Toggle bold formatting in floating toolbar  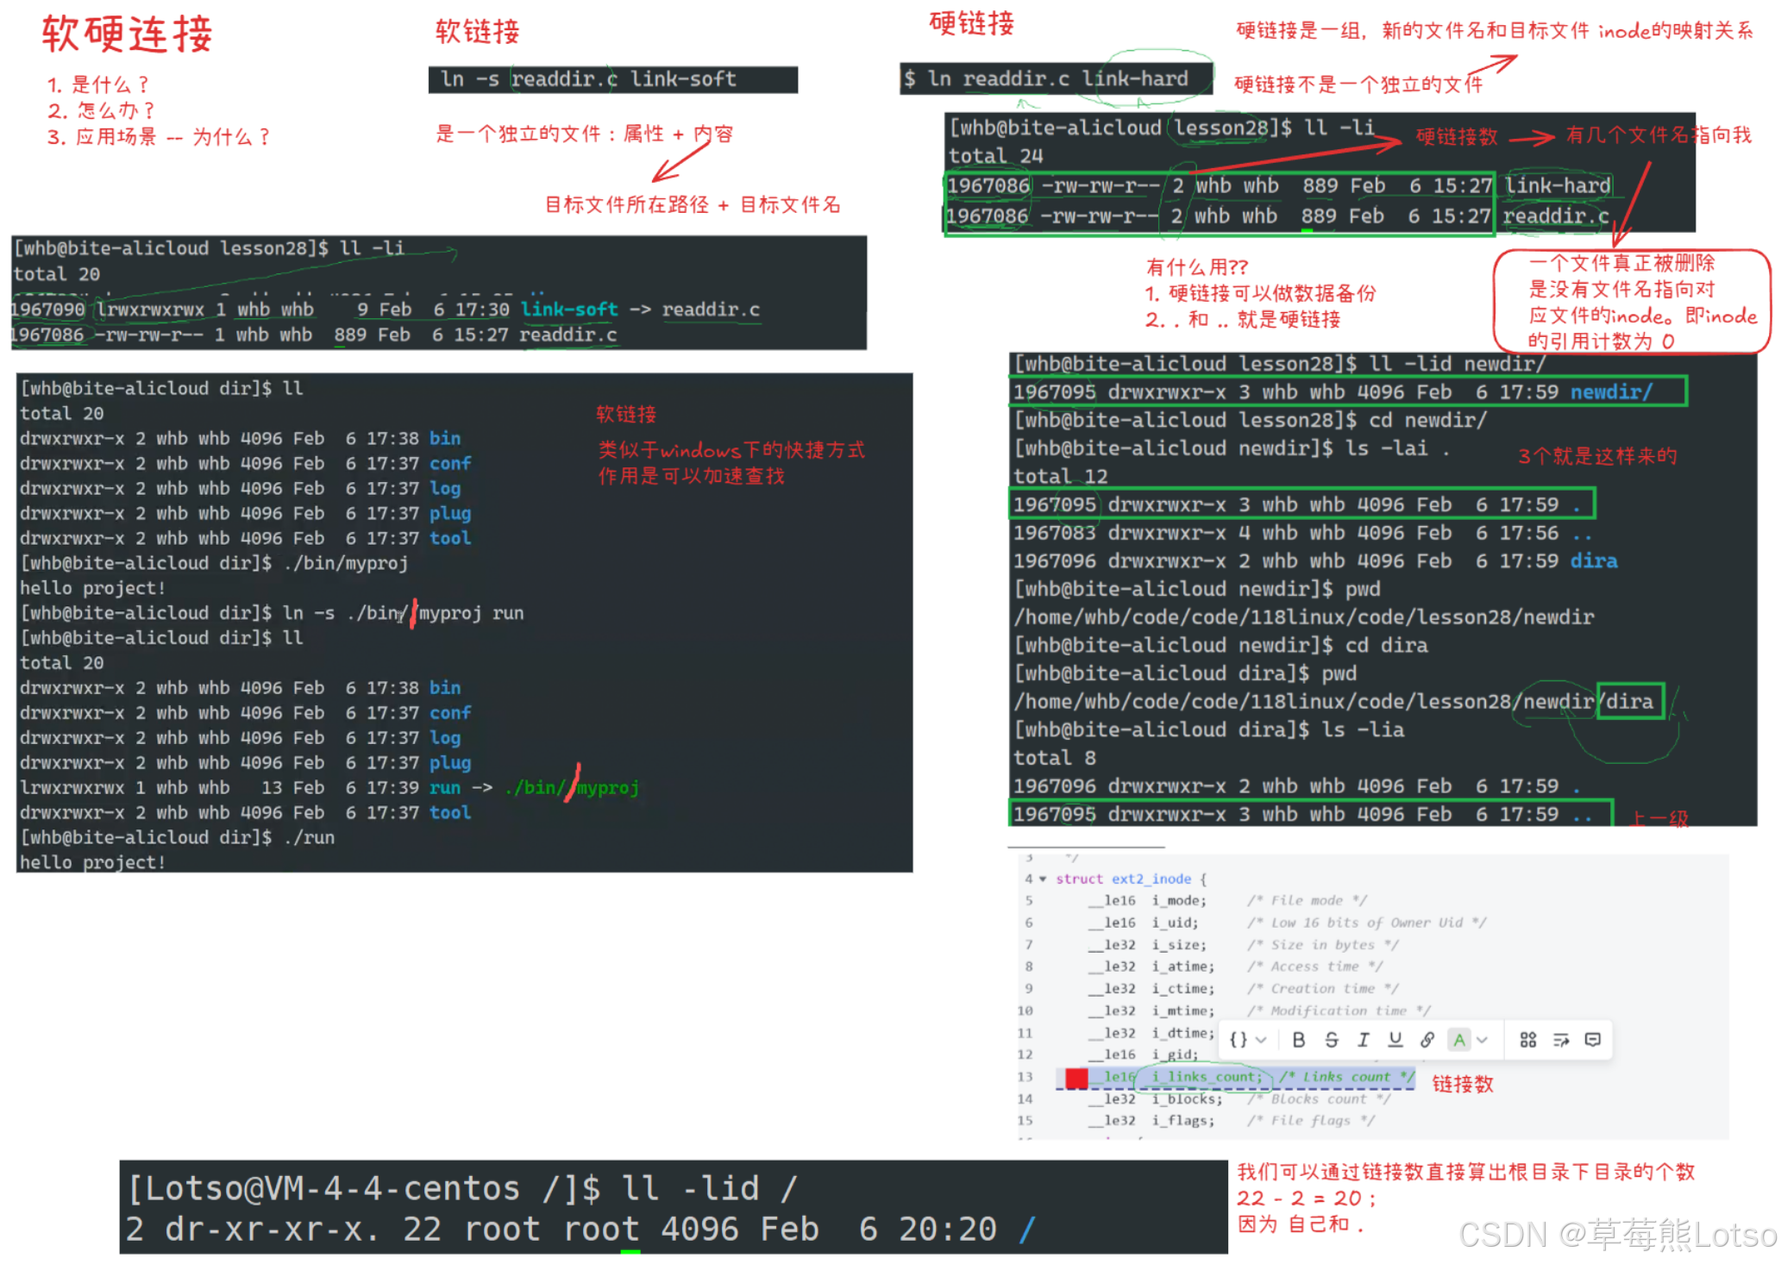click(x=1298, y=1040)
